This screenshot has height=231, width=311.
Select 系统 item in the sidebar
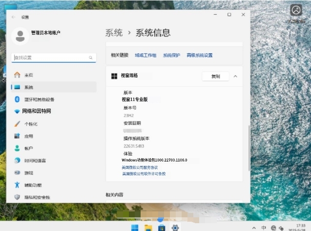[29, 87]
